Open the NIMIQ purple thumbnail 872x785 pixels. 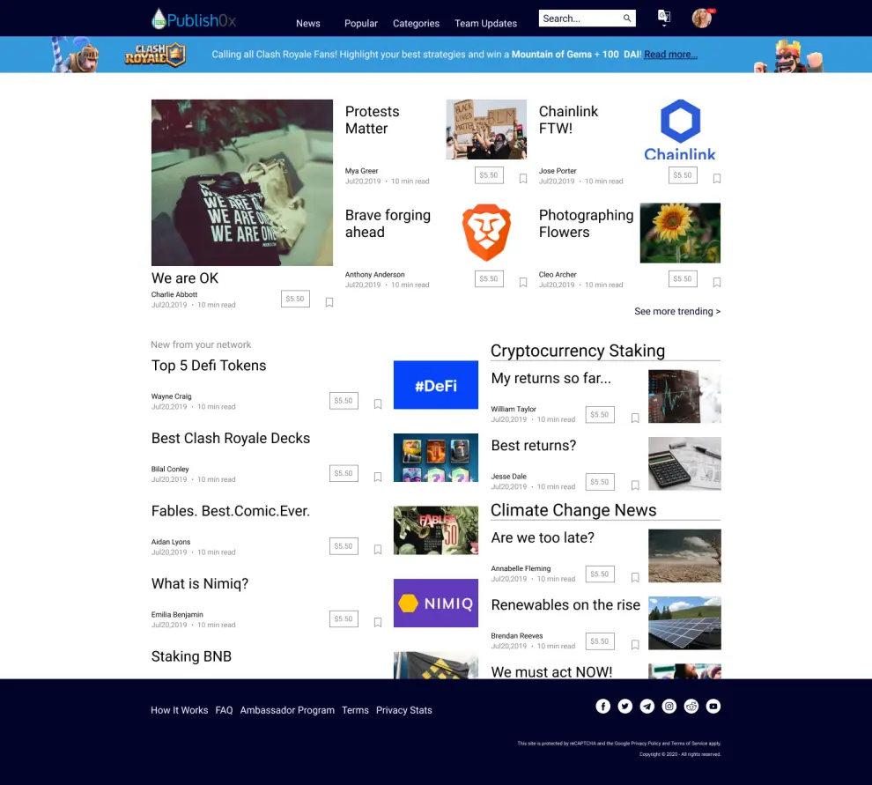point(436,604)
